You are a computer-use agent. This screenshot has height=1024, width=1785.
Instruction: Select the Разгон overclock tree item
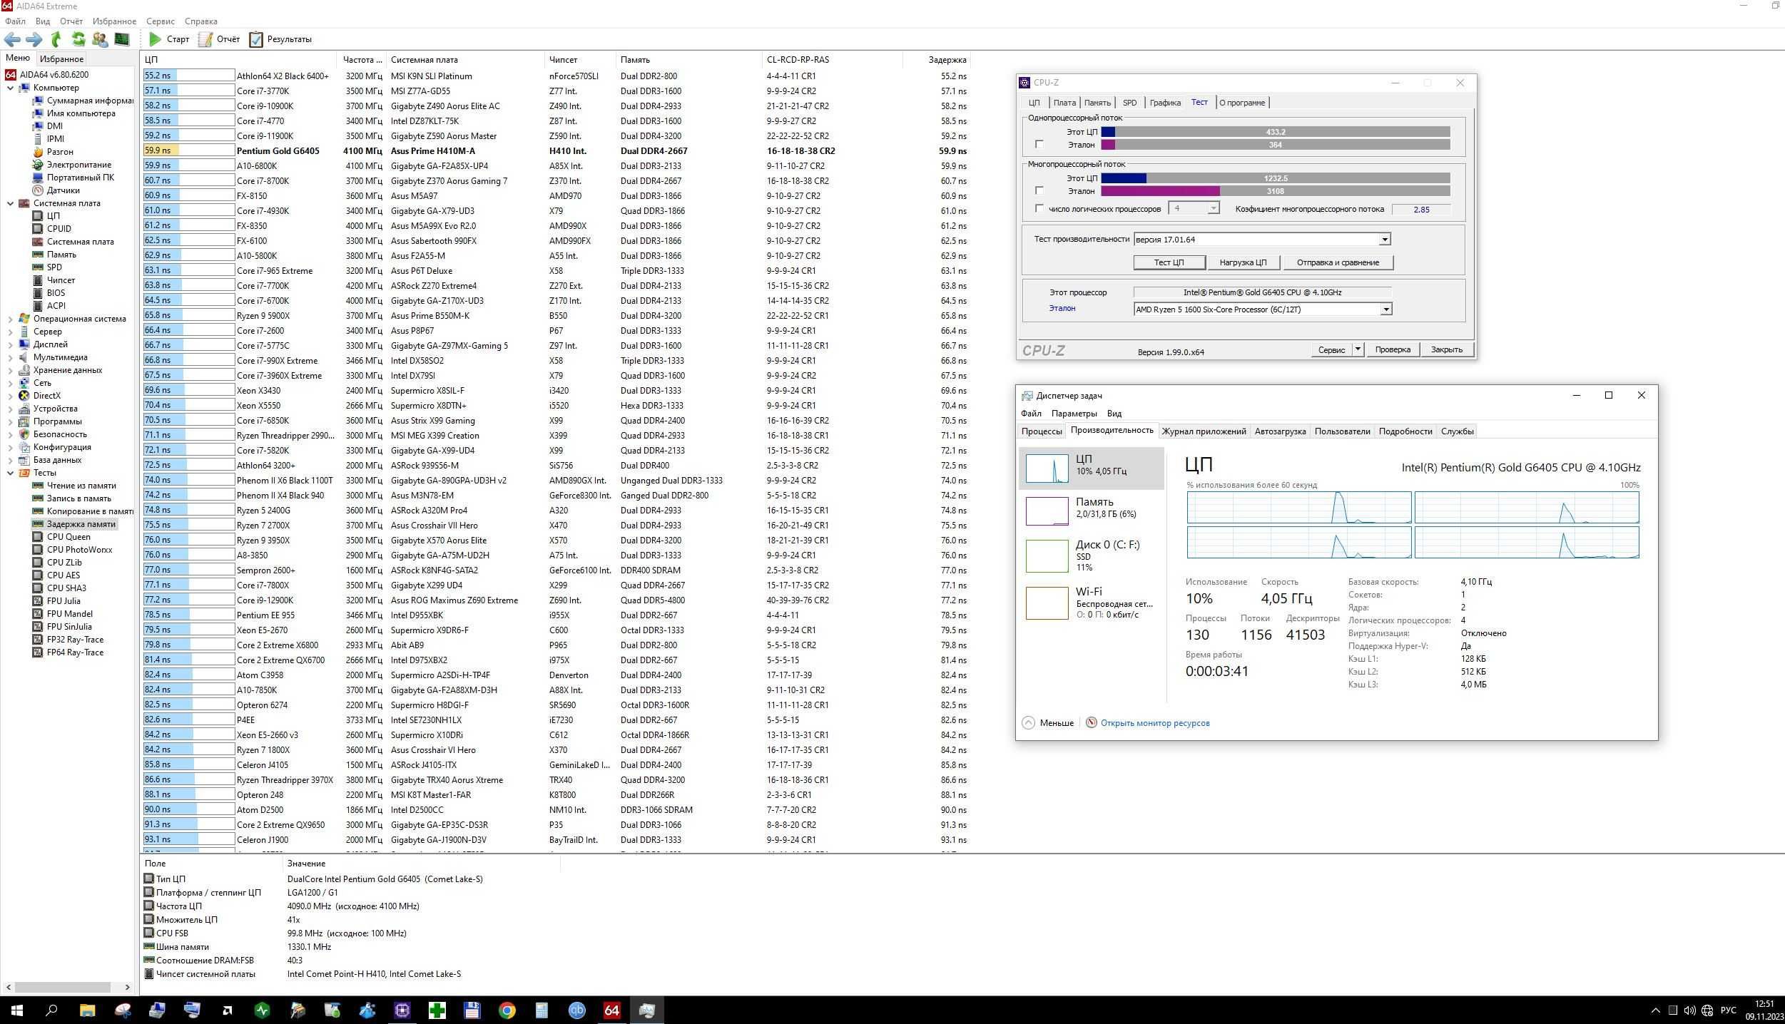[60, 152]
